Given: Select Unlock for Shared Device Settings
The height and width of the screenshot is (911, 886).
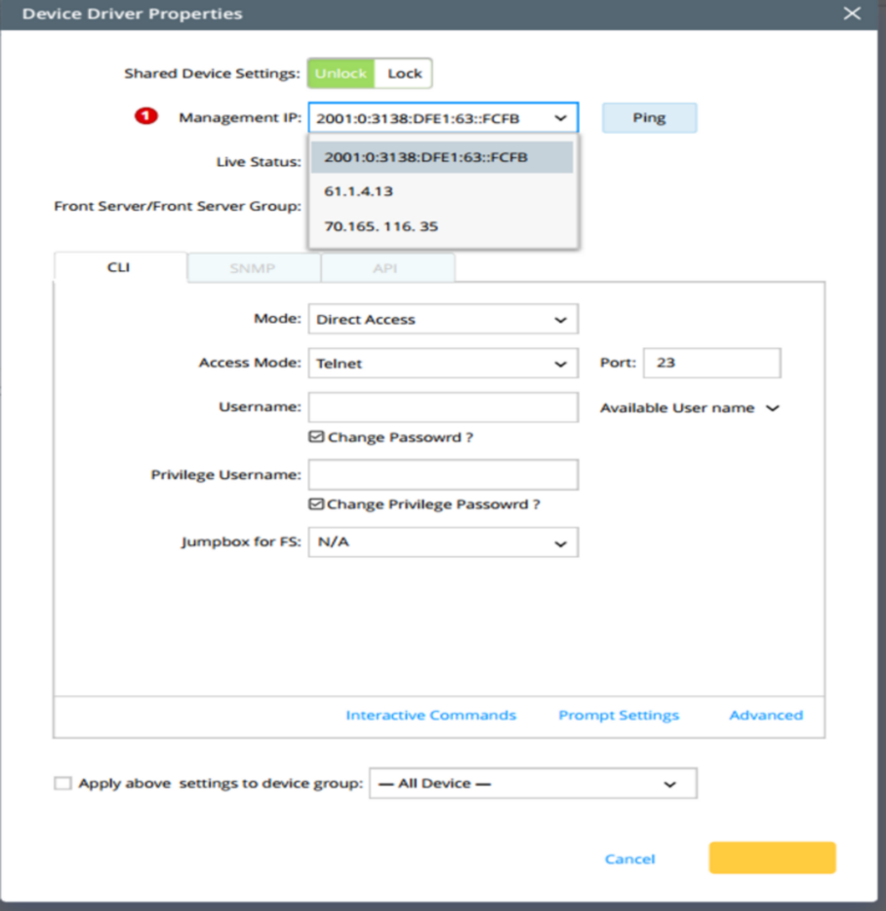Looking at the screenshot, I should (342, 73).
